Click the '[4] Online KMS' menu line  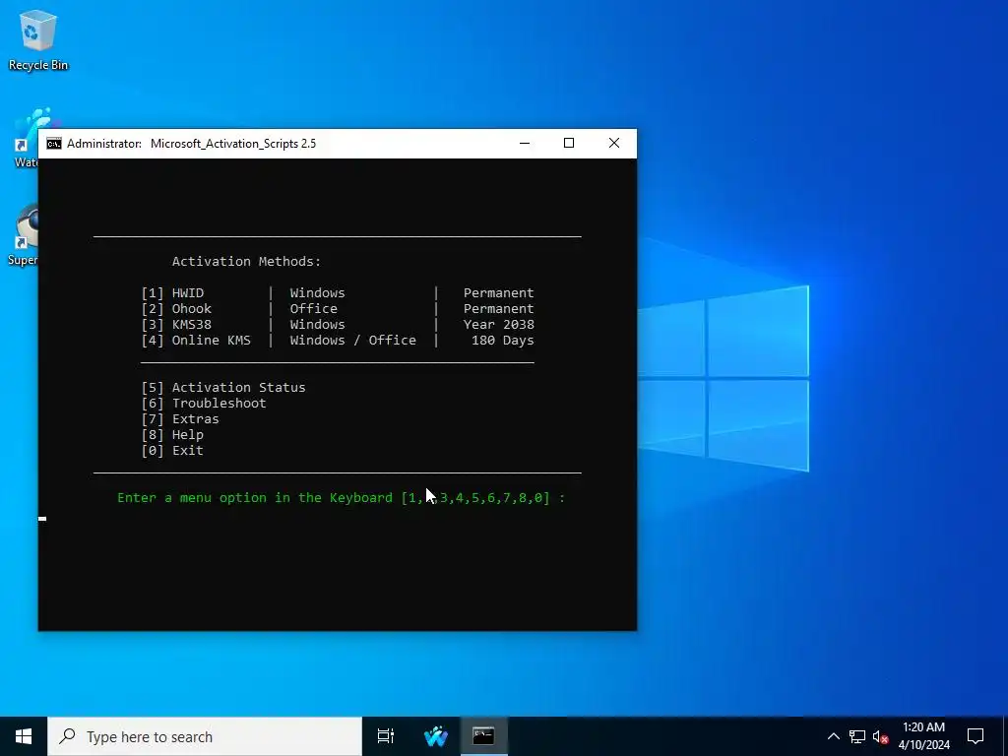point(338,340)
